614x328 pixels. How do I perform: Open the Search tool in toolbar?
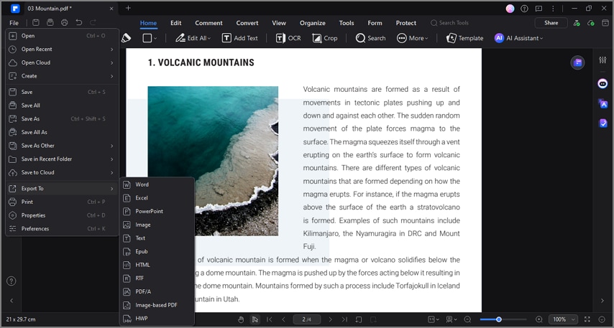pos(370,38)
